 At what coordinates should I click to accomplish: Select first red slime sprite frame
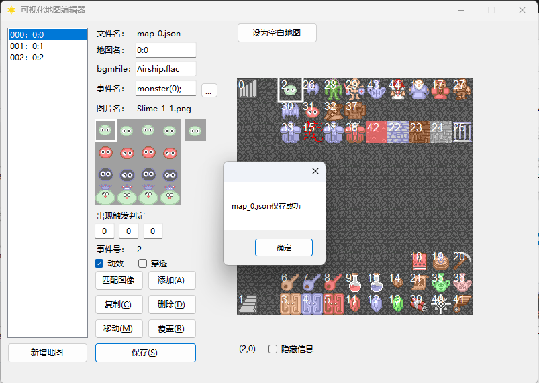click(x=105, y=152)
